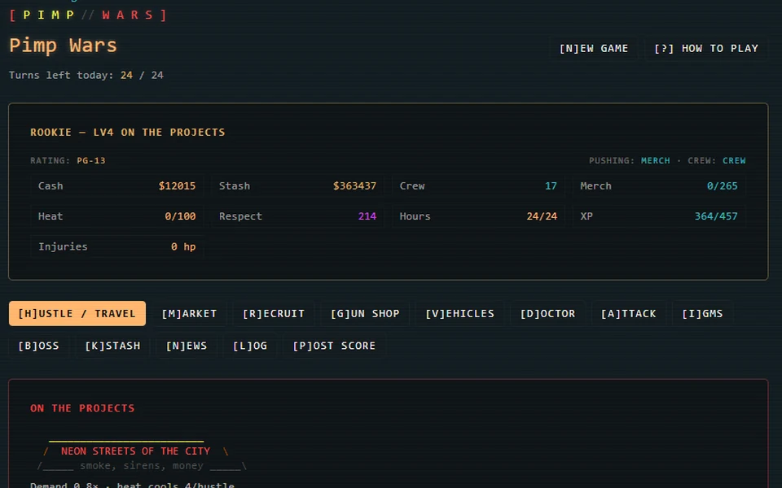This screenshot has height=488, width=782.
Task: Read the [N]EWS tab
Action: coord(187,346)
